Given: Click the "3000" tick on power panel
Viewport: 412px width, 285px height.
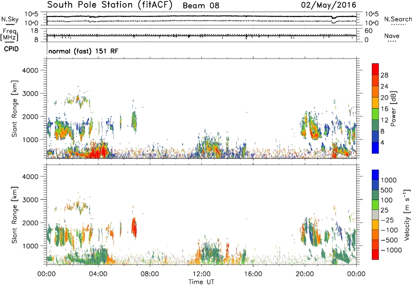Looking at the screenshot, I should click(30, 94).
